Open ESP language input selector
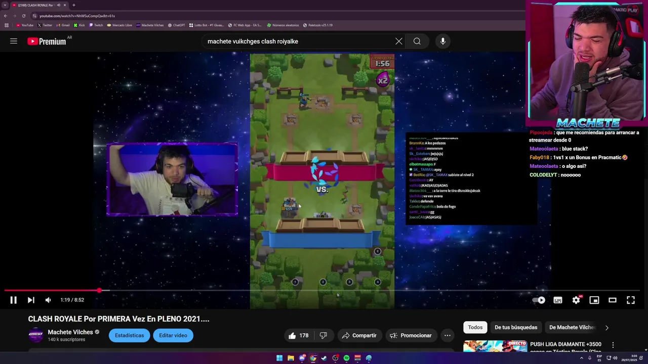Screen dimensions: 648x364 599,358
